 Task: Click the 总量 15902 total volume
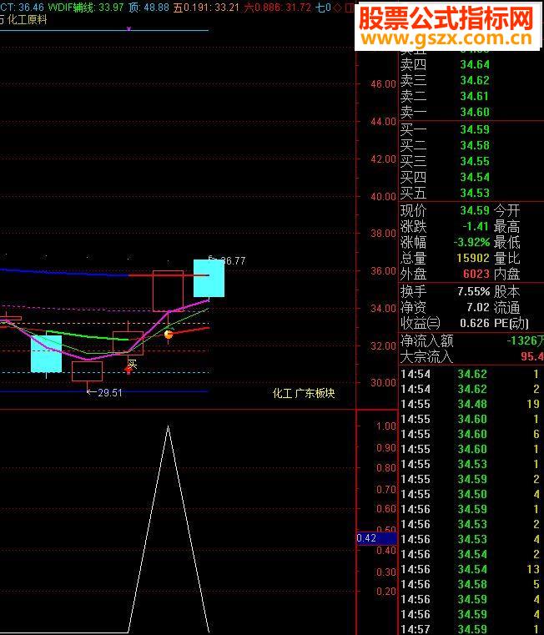coord(473,259)
